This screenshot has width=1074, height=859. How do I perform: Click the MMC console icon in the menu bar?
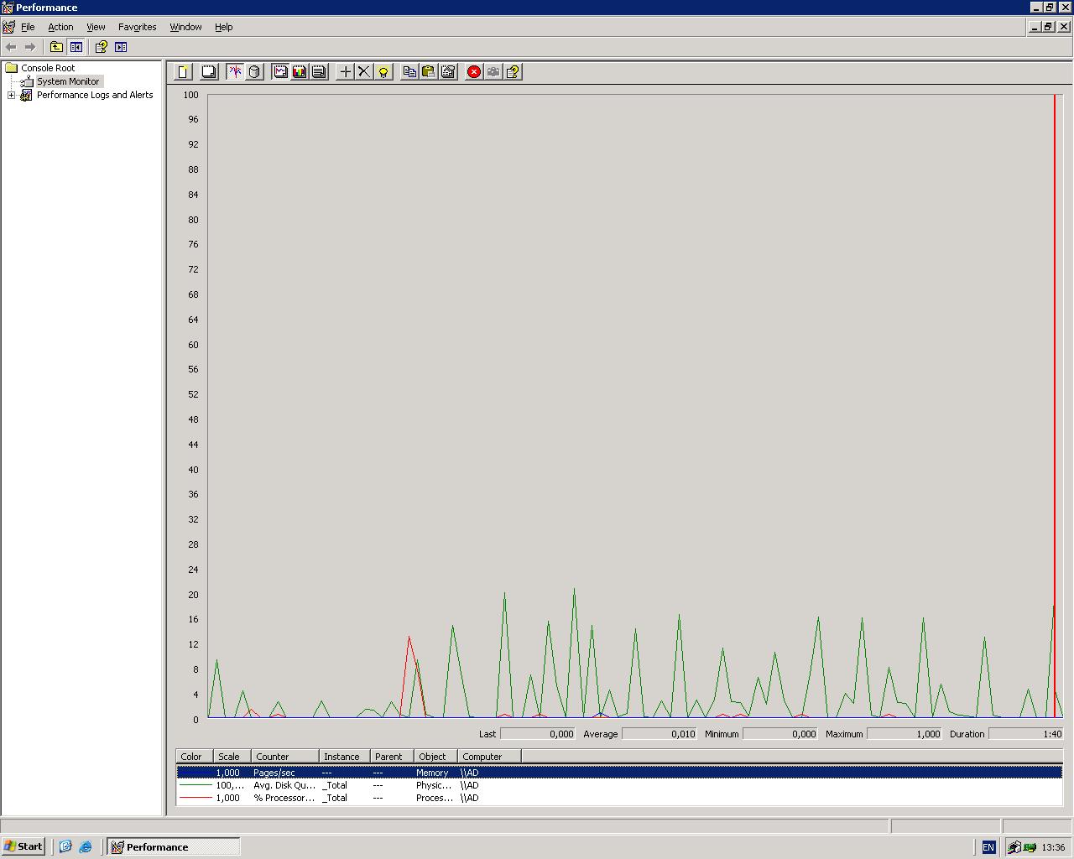pyautogui.click(x=8, y=27)
